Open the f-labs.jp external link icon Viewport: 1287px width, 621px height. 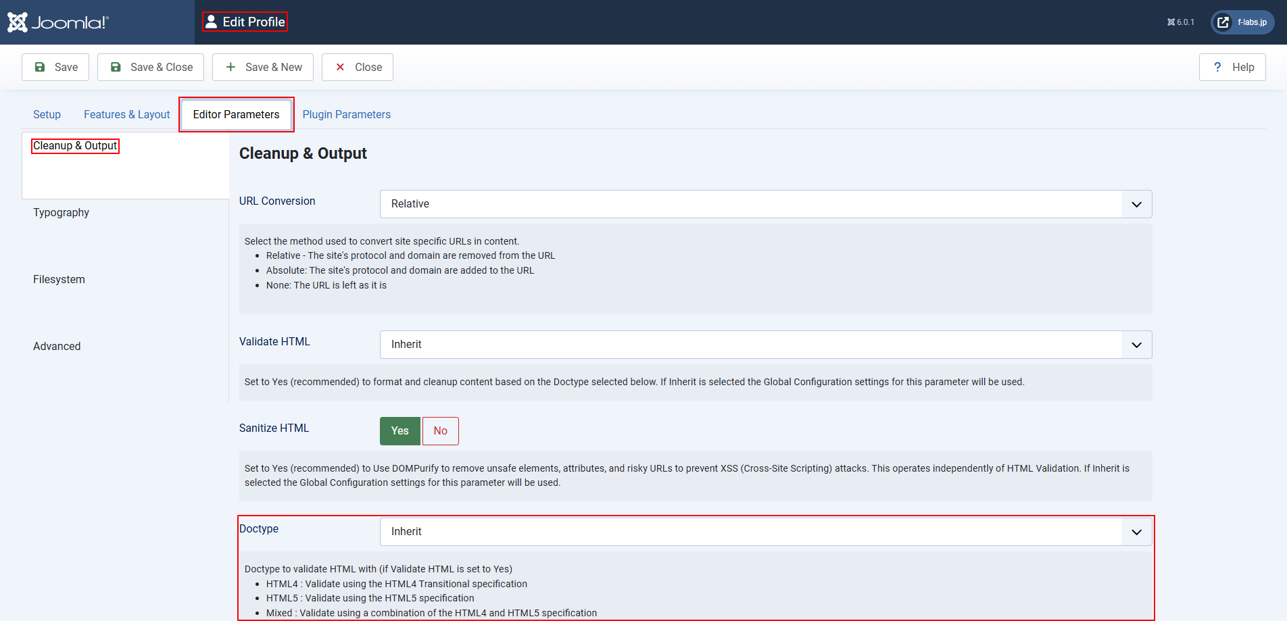coord(1223,22)
